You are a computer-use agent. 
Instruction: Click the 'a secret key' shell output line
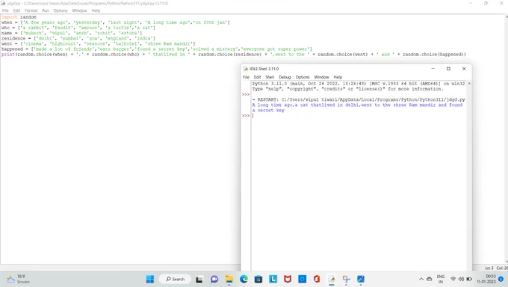click(268, 111)
